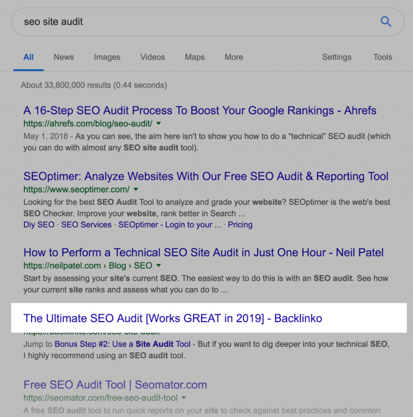Open Neil Patel Technical SEO Site Audit result
Viewport: 413px width, 417px height.
coord(204,252)
